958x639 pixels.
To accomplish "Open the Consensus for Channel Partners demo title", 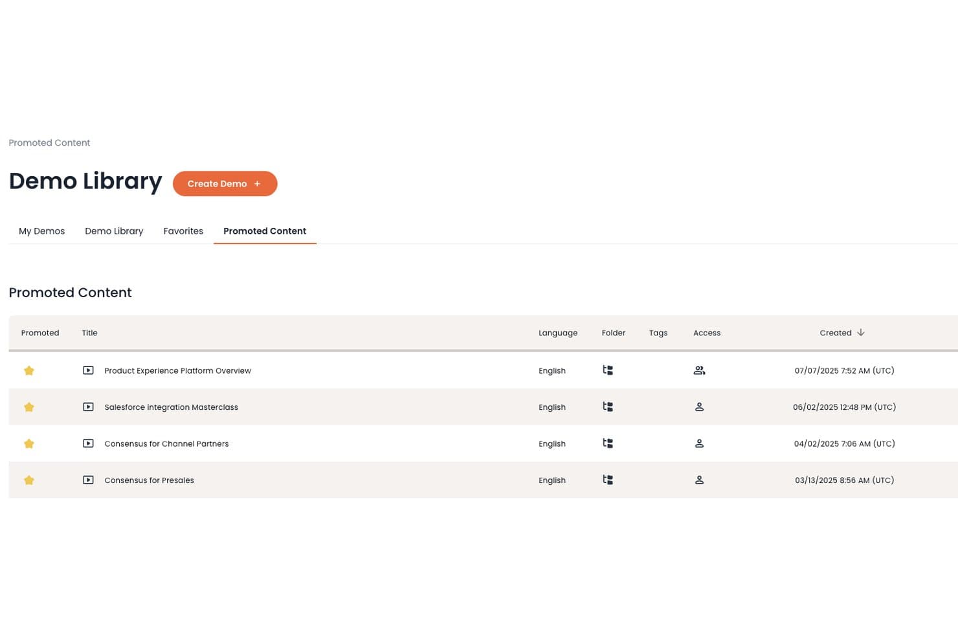I will point(166,444).
